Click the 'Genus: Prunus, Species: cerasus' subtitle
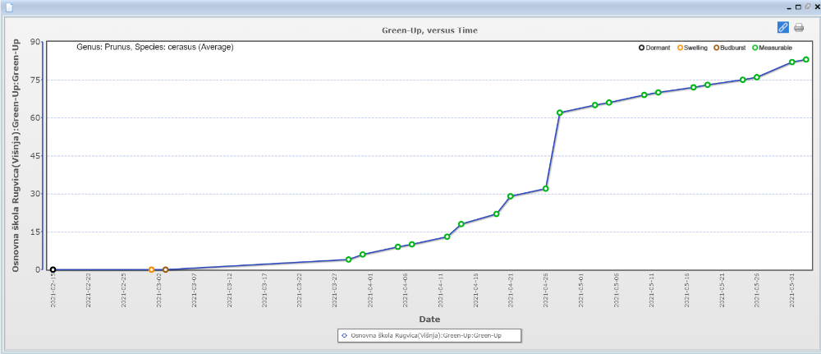The width and height of the screenshot is (821, 354). 155,47
